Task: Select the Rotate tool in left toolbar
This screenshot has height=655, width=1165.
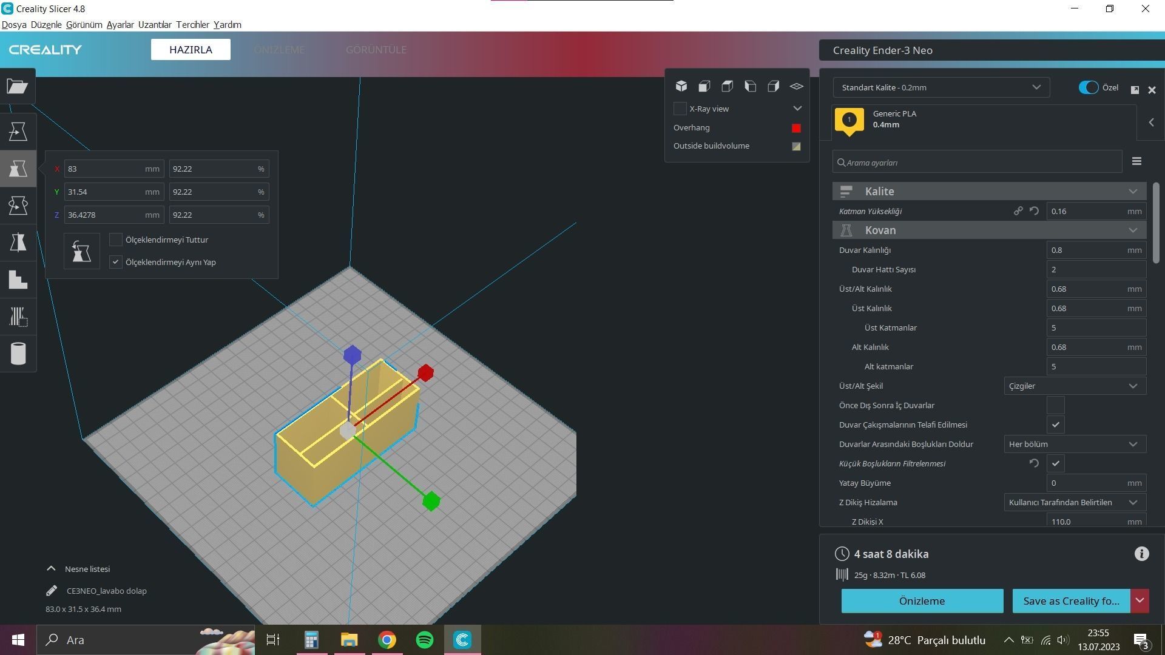Action: coord(18,206)
